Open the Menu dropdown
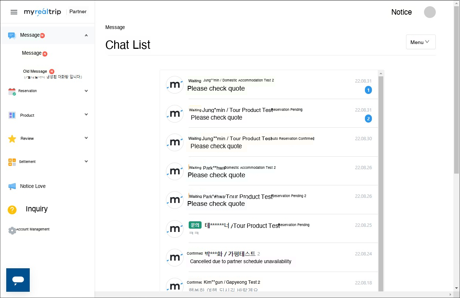The image size is (460, 298). pos(421,42)
